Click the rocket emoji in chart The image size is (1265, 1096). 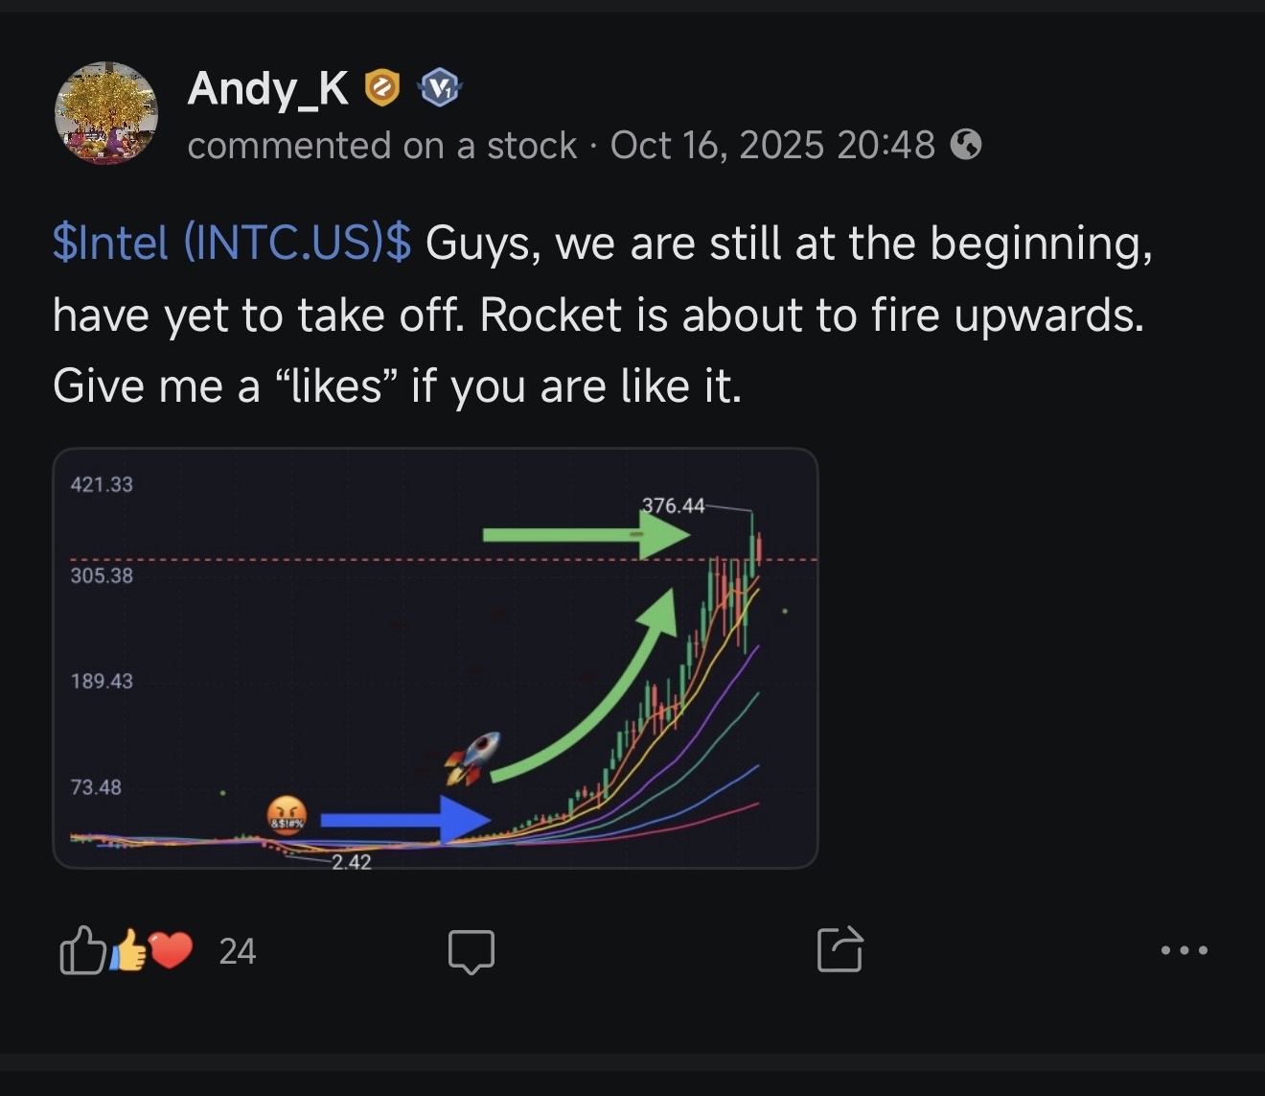click(471, 758)
